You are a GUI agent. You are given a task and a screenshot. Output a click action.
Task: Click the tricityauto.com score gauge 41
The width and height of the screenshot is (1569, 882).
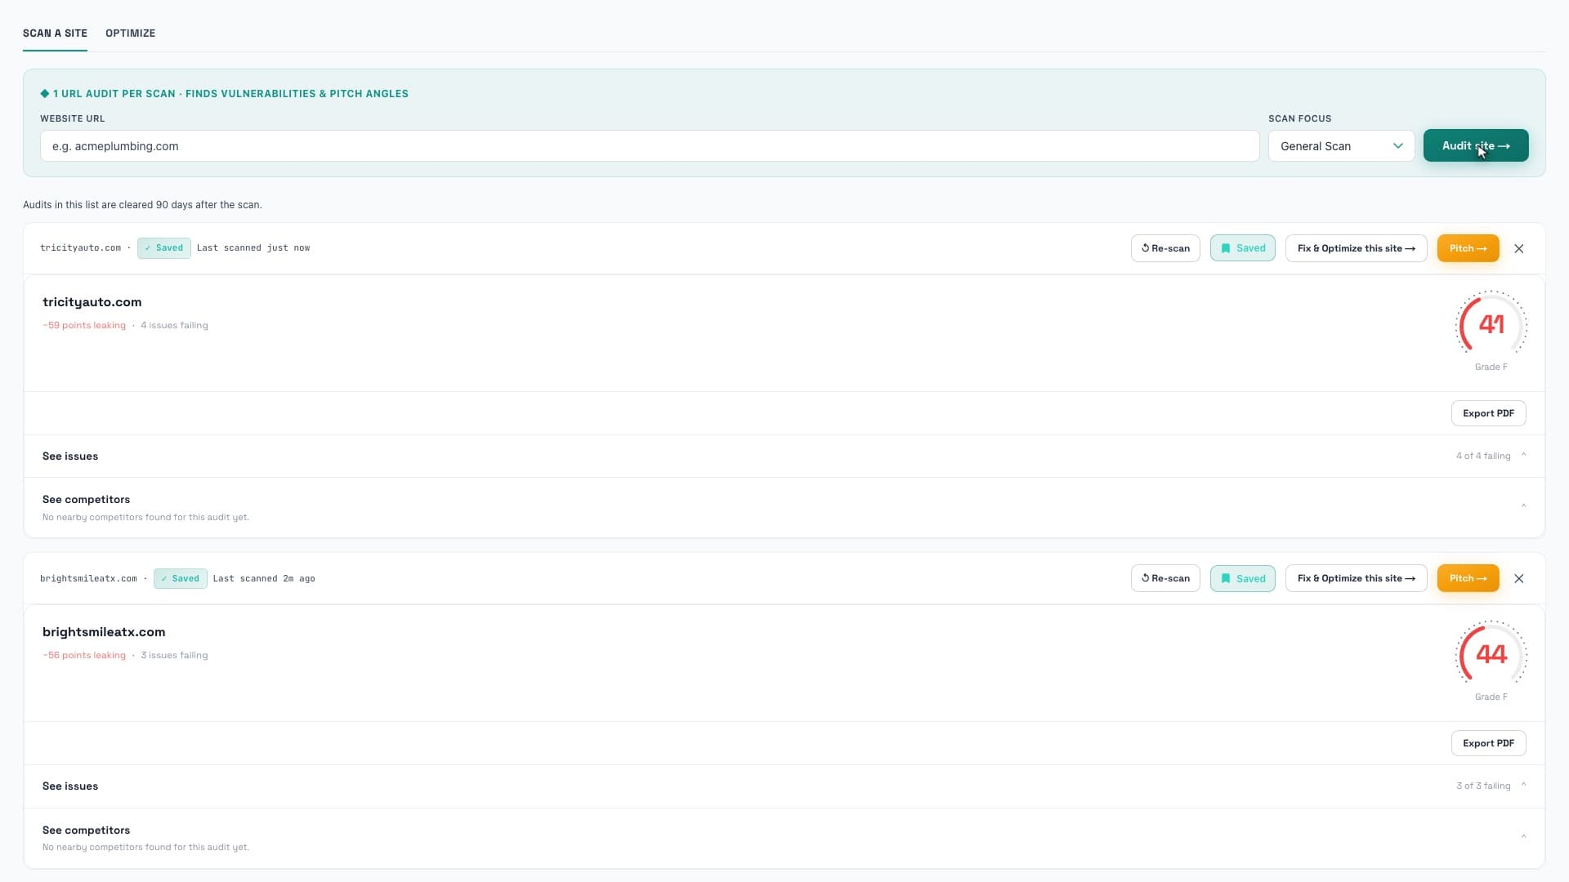click(1491, 324)
